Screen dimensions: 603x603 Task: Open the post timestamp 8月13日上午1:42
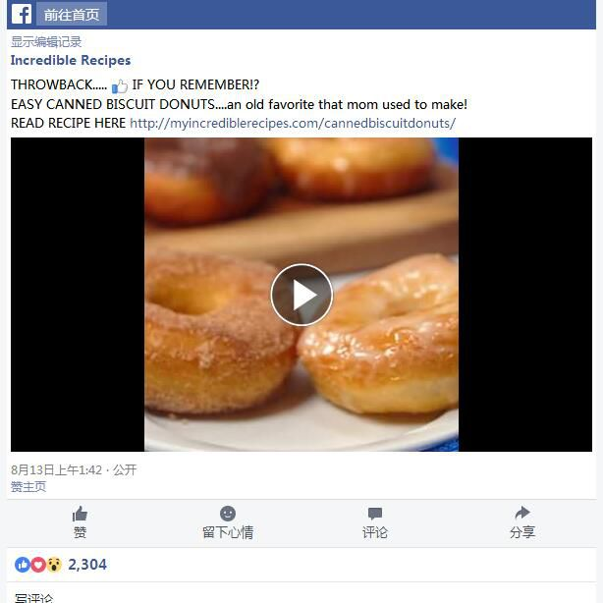56,469
